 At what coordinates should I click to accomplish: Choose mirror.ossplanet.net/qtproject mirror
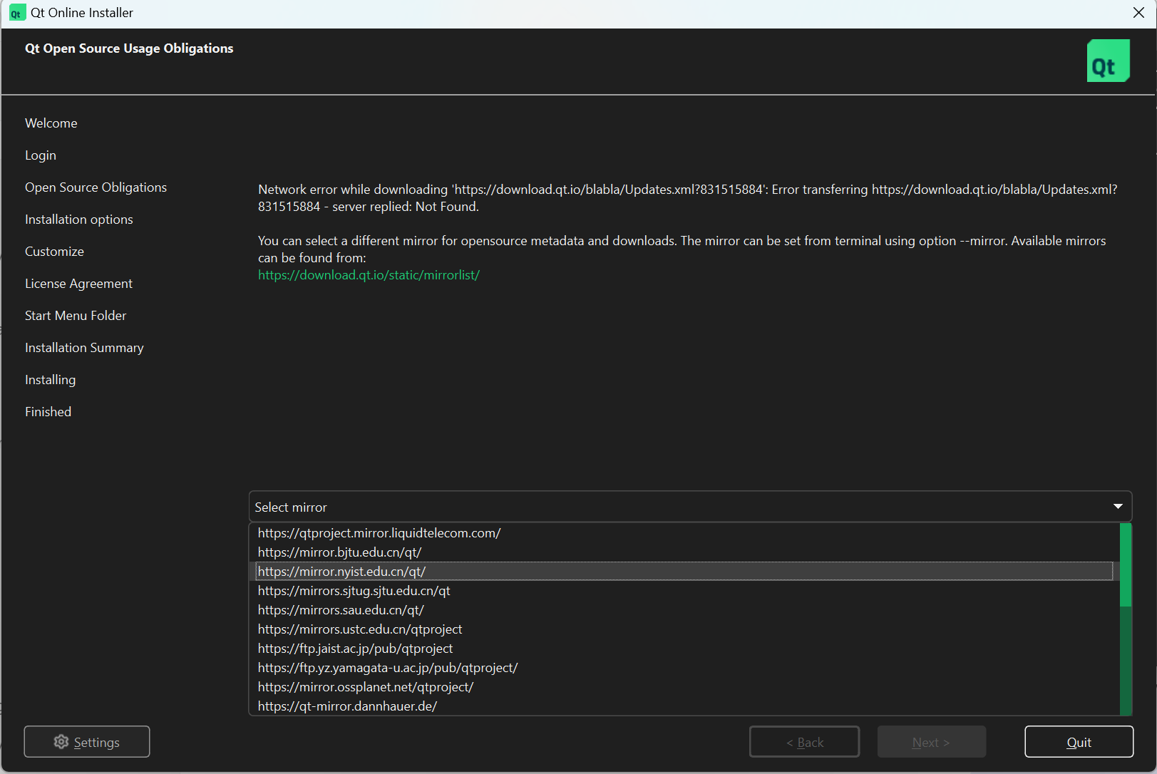pos(684,687)
